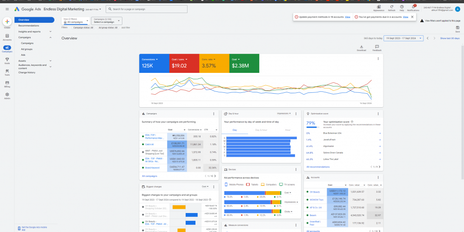Open the green Cost scorecard dropdown
The image size is (464, 232).
coord(236,59)
